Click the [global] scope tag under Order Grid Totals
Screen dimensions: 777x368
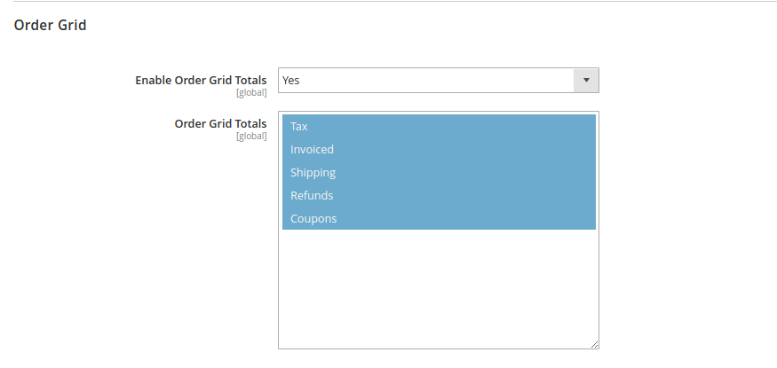point(251,137)
